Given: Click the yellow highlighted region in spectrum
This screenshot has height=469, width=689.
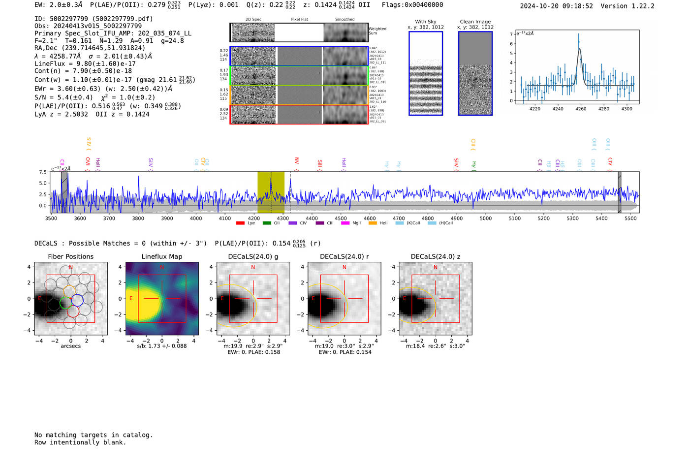Looking at the screenshot, I should pyautogui.click(x=271, y=192).
